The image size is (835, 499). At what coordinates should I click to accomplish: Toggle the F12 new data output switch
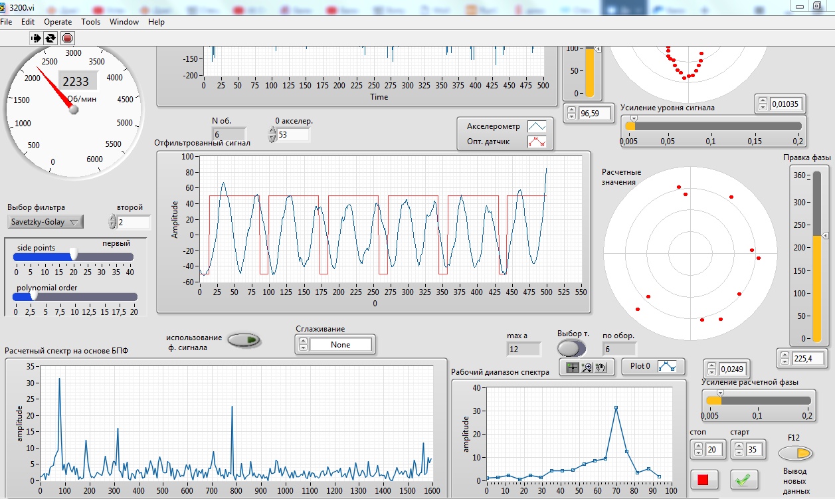click(796, 453)
